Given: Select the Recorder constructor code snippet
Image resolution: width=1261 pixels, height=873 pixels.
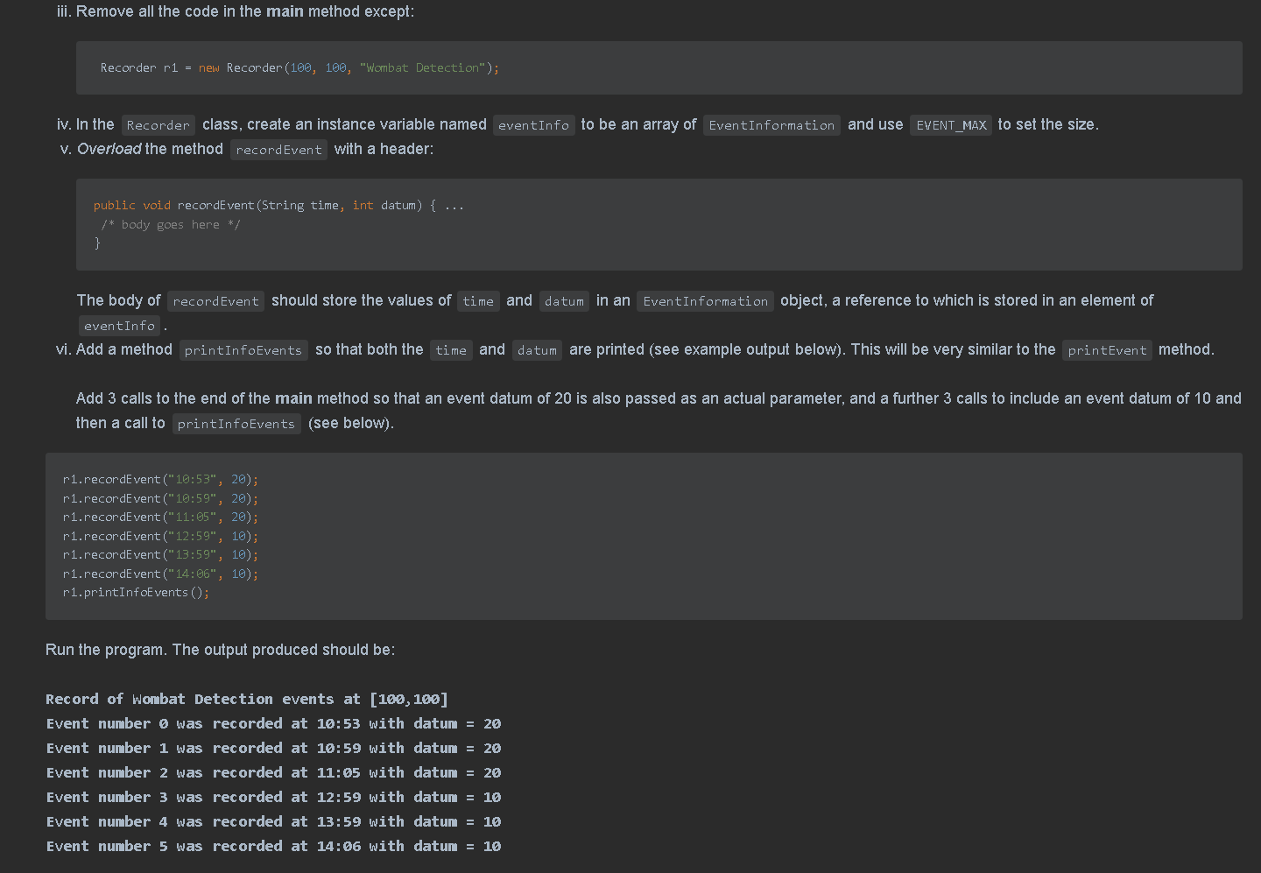Looking at the screenshot, I should 298,67.
